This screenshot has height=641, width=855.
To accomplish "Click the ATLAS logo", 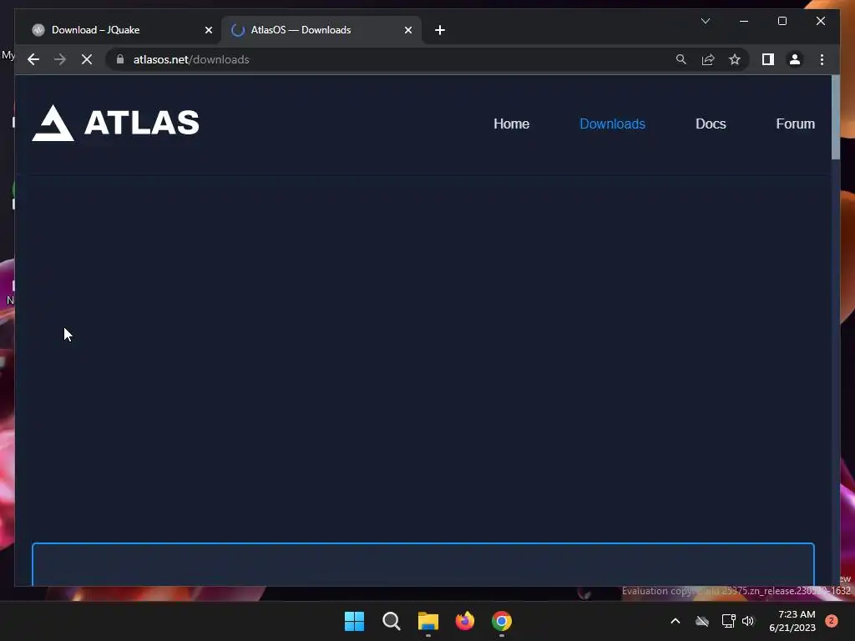I will coord(115,124).
